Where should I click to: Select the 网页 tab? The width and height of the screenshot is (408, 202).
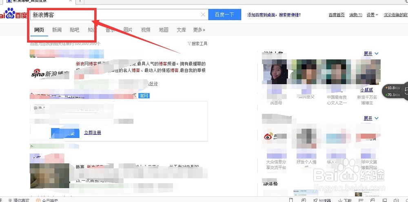click(x=39, y=30)
